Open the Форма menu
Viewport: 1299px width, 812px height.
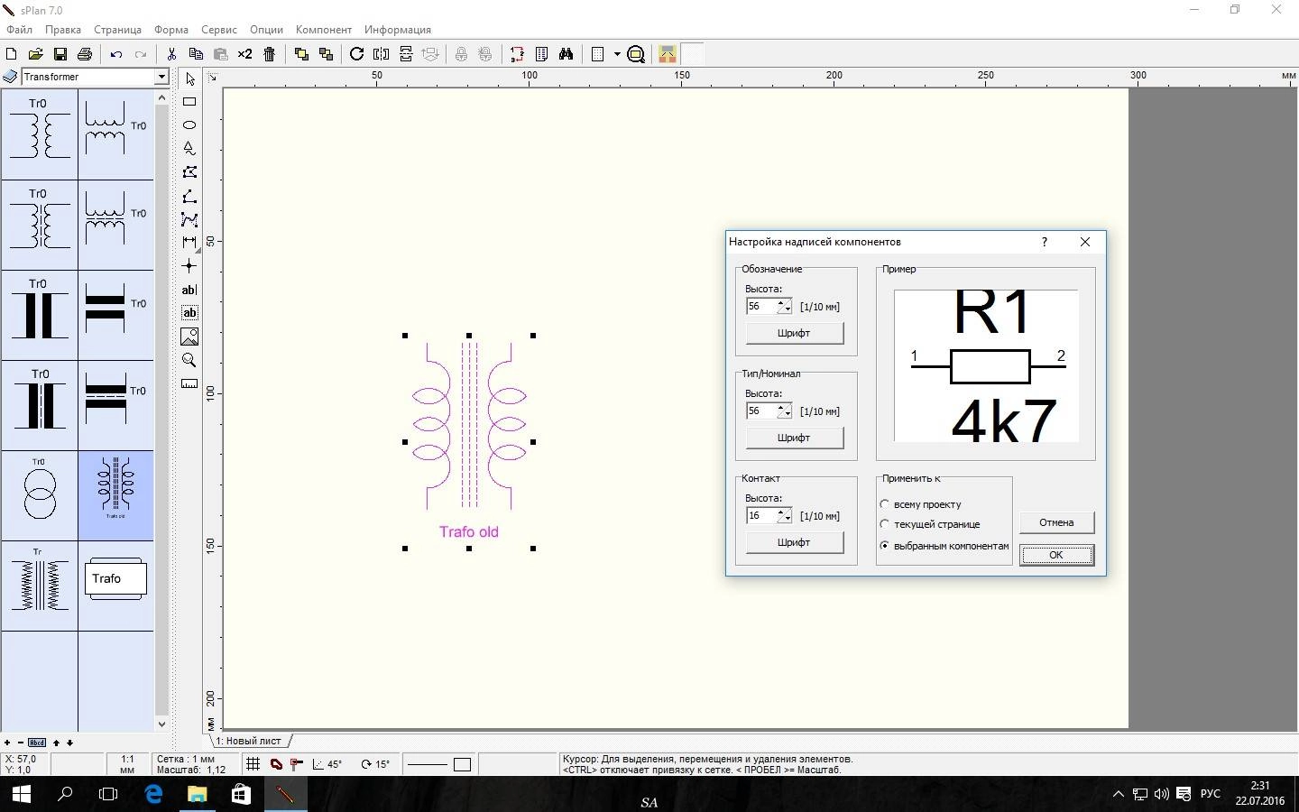171,30
